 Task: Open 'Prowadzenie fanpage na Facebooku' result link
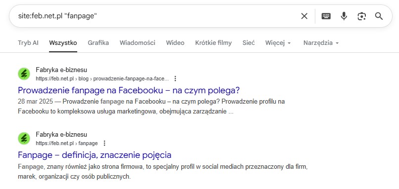click(129, 90)
